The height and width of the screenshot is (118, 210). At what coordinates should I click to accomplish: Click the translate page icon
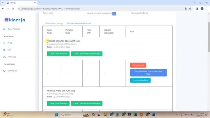(x=186, y=9)
